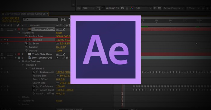Toggle the transparency grid icon
Image resolution: width=211 pixels, height=110 pixels.
click(x=159, y=8)
